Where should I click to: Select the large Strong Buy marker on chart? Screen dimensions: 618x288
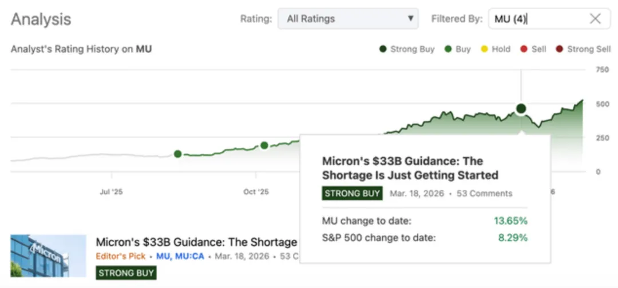pyautogui.click(x=521, y=109)
